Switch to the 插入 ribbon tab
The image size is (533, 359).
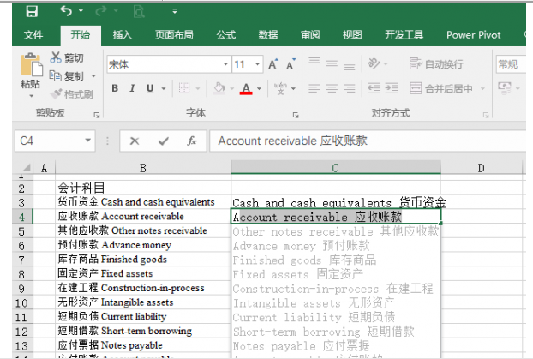click(x=123, y=34)
